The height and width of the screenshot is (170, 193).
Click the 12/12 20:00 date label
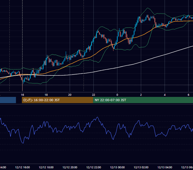tap(70, 167)
